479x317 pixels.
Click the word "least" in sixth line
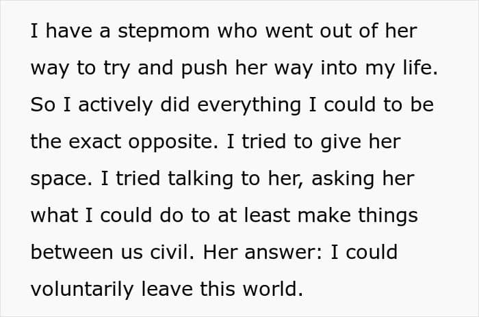click(267, 215)
